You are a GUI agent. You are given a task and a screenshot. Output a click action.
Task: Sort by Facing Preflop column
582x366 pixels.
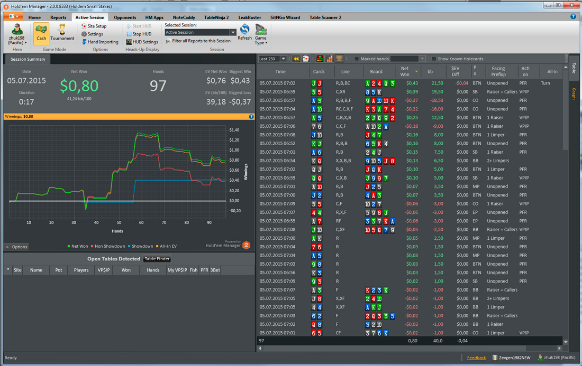(498, 72)
